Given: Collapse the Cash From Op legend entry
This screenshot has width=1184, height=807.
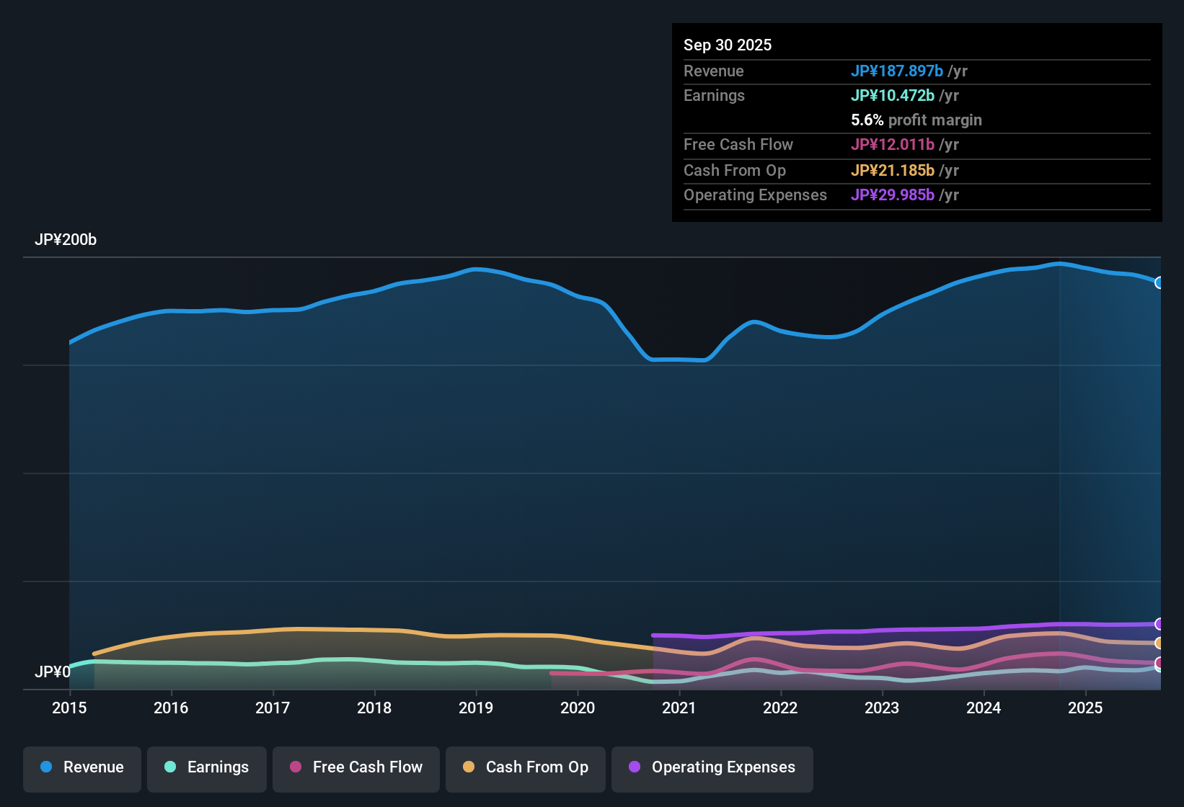Looking at the screenshot, I should (525, 767).
